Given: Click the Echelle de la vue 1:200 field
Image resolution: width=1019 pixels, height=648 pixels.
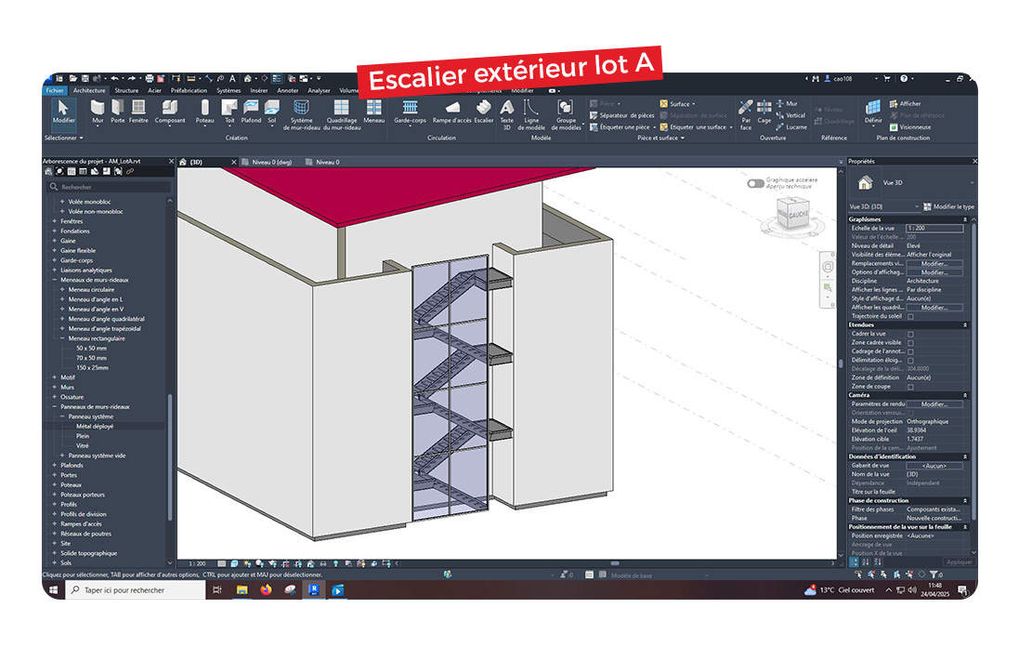Looking at the screenshot, I should click(934, 229).
